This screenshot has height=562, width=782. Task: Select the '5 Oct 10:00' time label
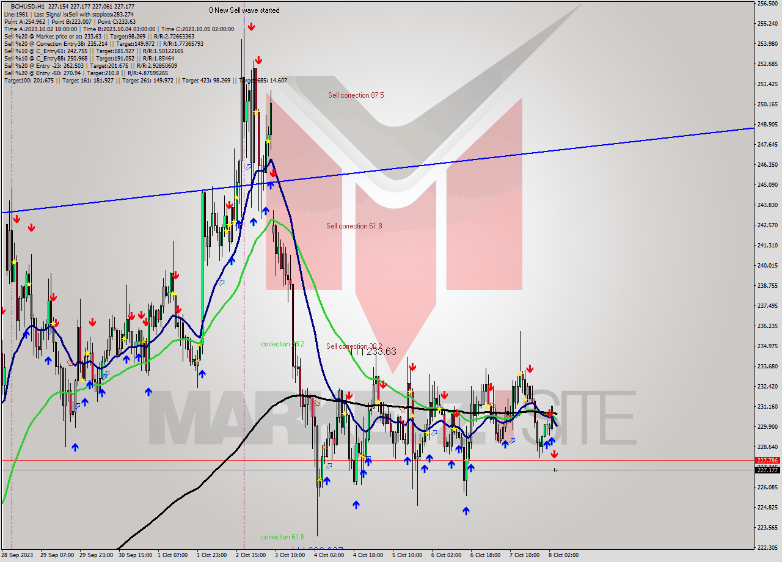(x=407, y=555)
